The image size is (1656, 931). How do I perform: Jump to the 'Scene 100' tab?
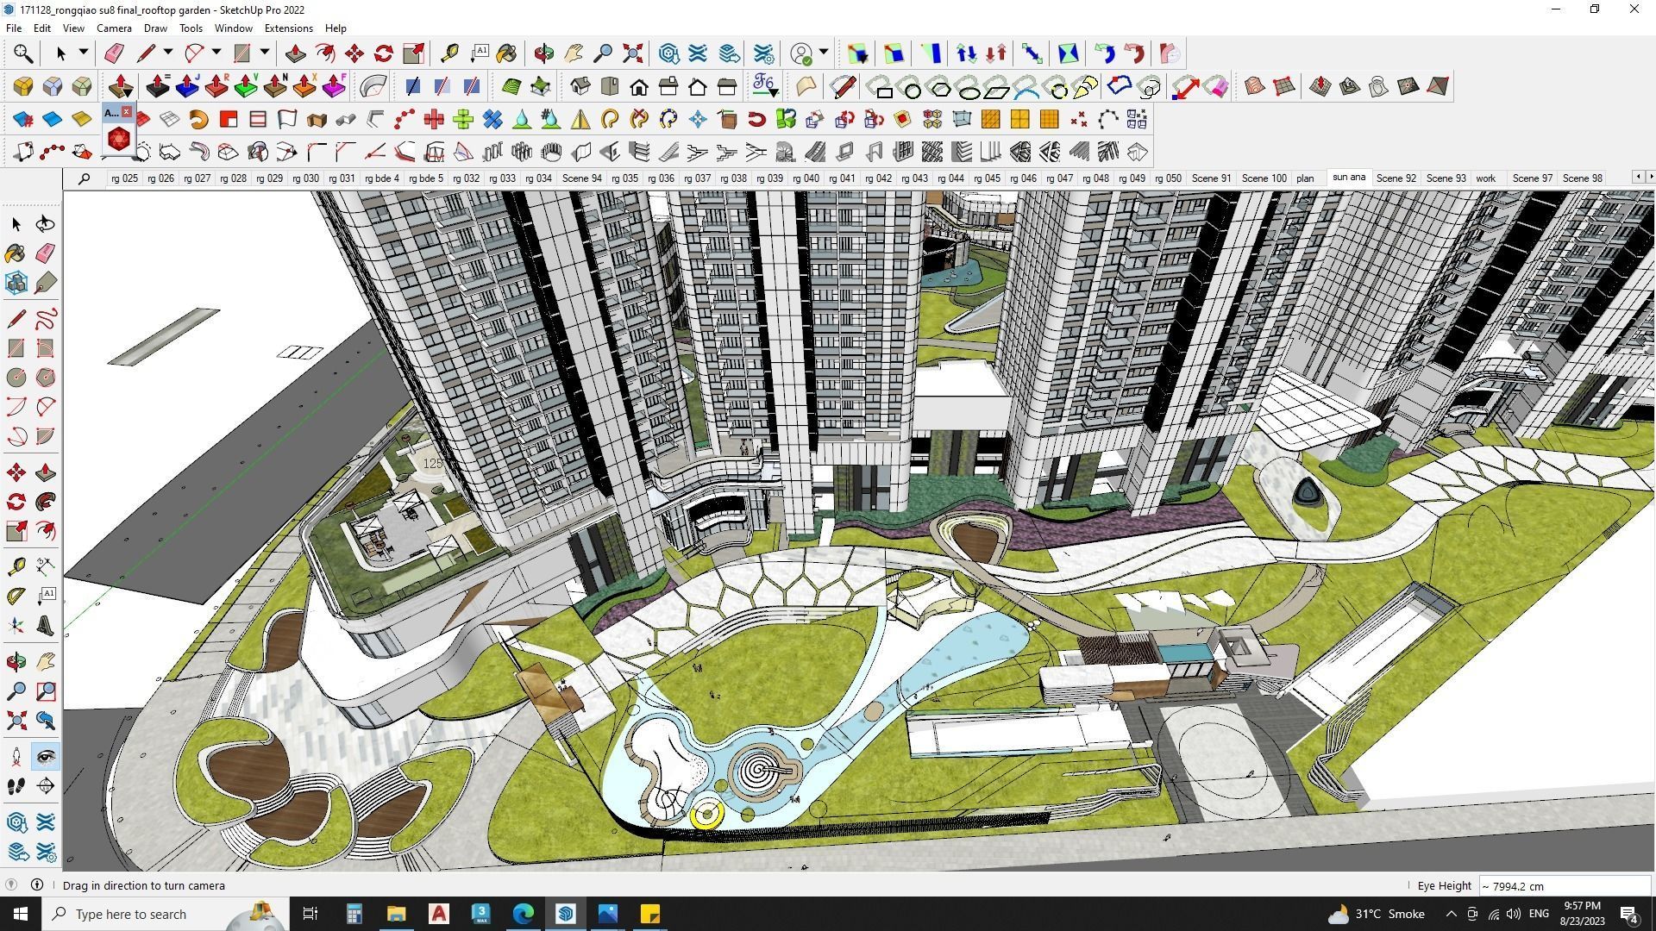pyautogui.click(x=1264, y=178)
